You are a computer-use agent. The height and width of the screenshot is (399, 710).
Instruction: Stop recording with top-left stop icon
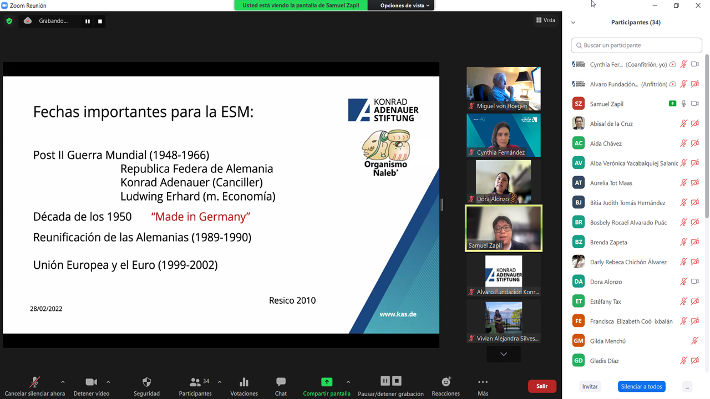100,21
